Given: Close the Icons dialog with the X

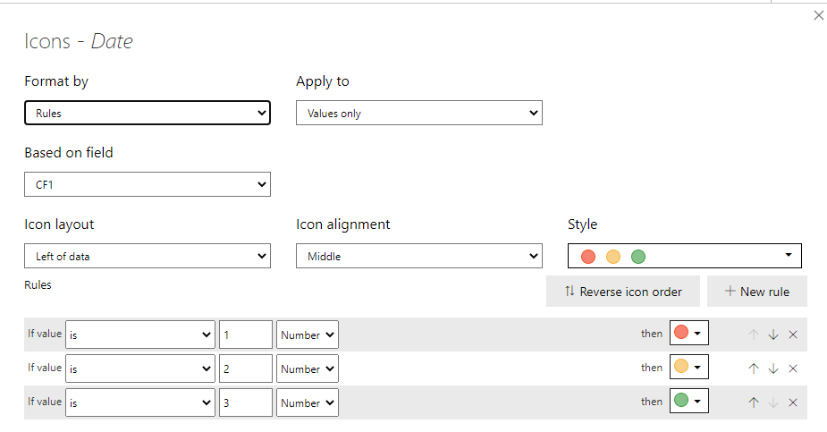Looking at the screenshot, I should [x=819, y=16].
